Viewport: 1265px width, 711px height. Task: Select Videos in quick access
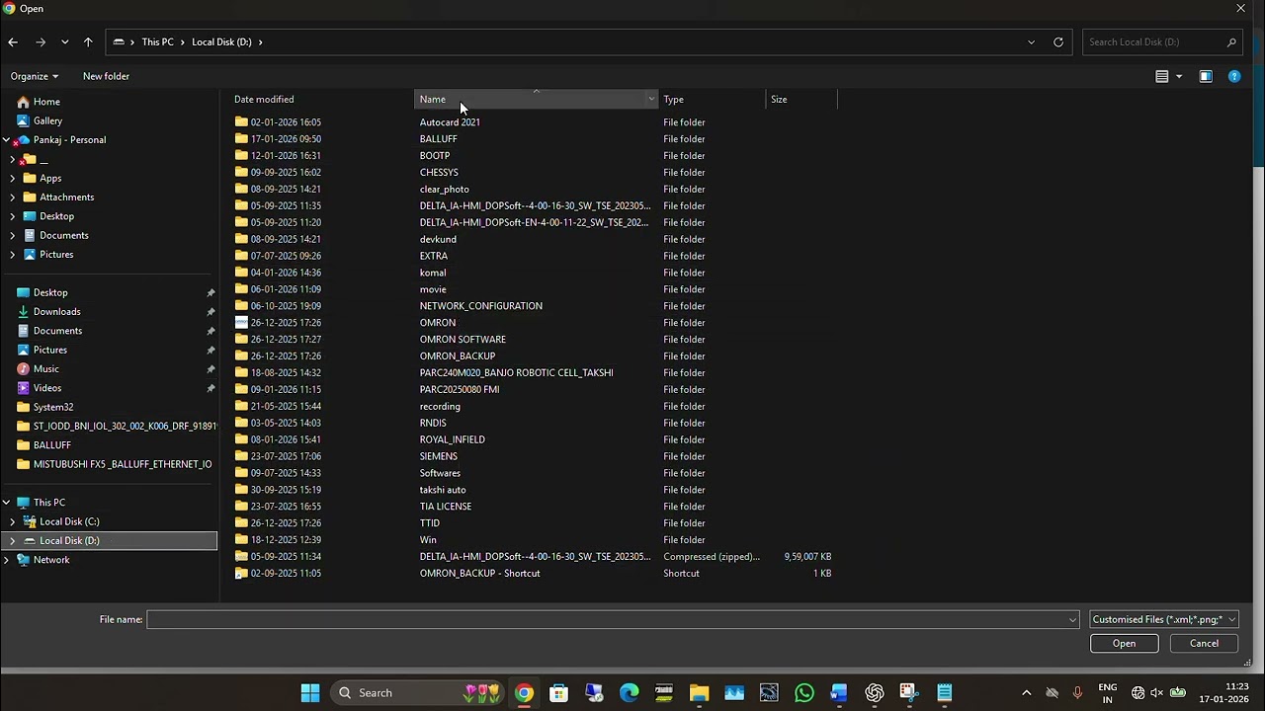point(46,388)
